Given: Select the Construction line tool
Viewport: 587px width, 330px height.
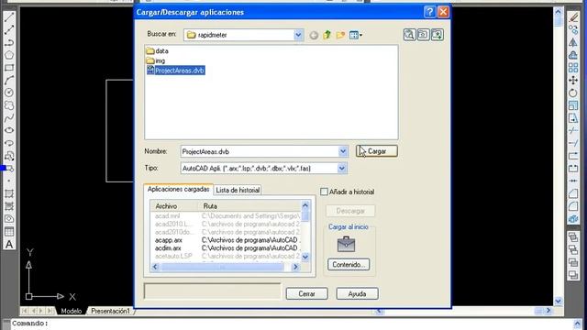Looking at the screenshot, I should click(9, 29).
